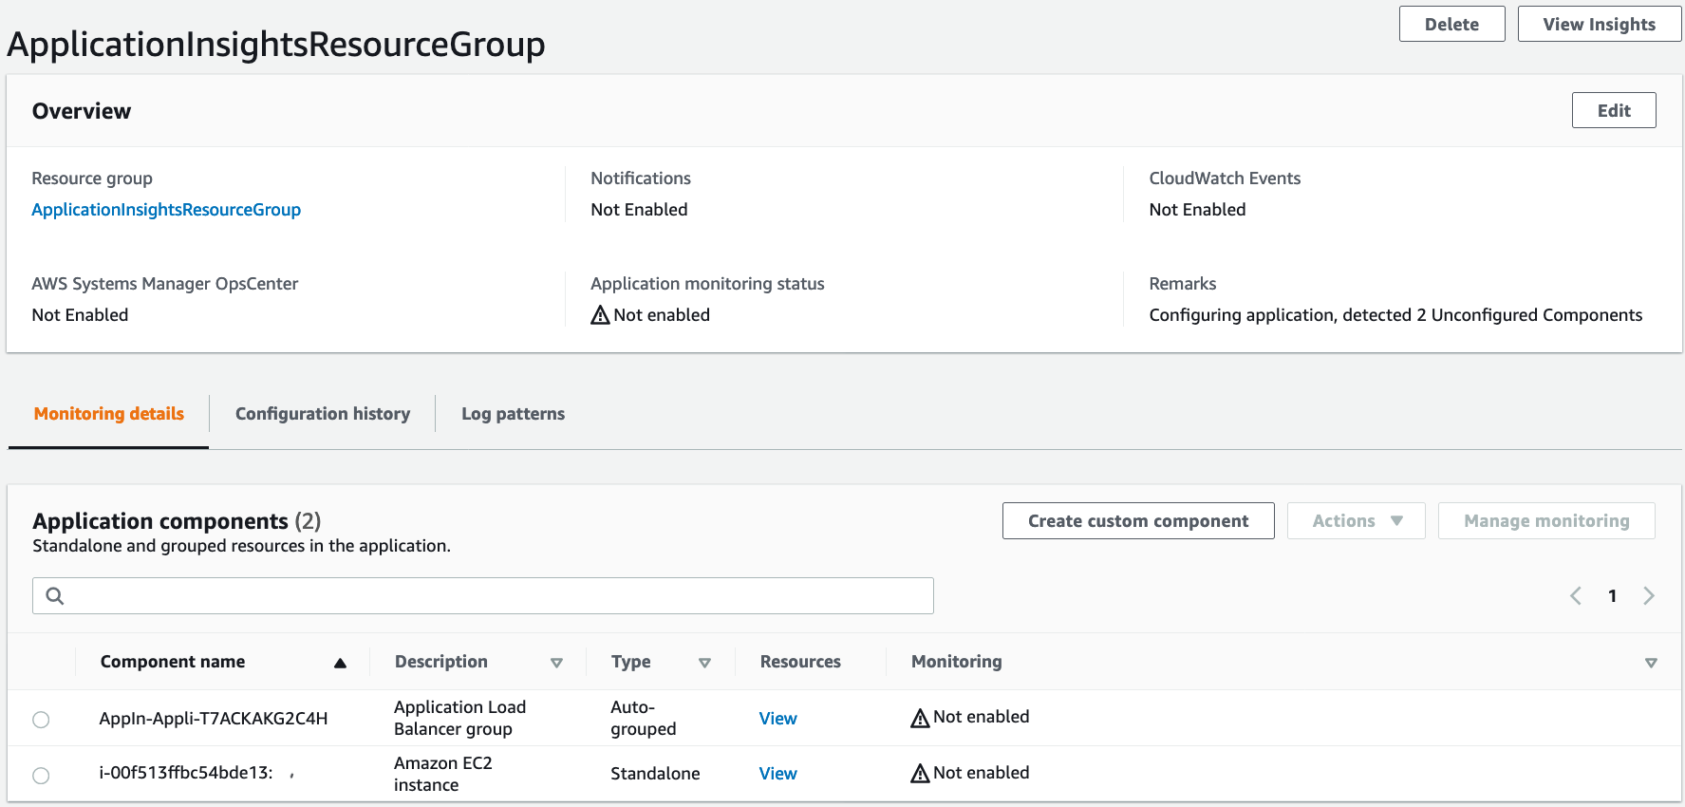Open the ApplicationInsightsResourceGroup resource group link
Screen dimensions: 1685x807
(166, 210)
